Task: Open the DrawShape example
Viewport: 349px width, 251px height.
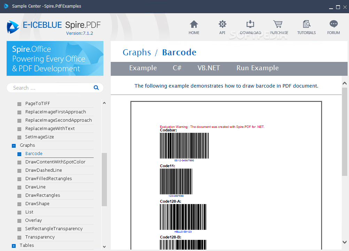Action: tap(37, 203)
